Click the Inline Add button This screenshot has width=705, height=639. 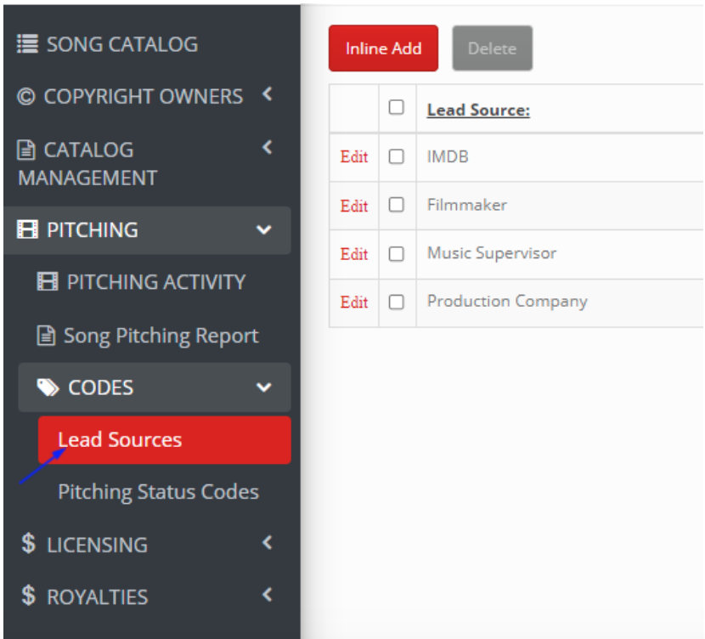point(383,48)
